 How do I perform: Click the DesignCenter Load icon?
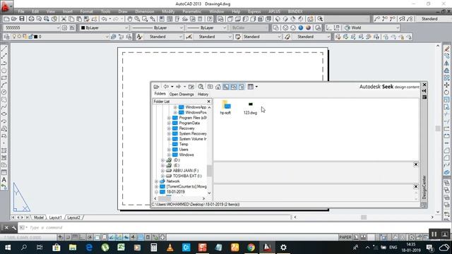coord(156,87)
